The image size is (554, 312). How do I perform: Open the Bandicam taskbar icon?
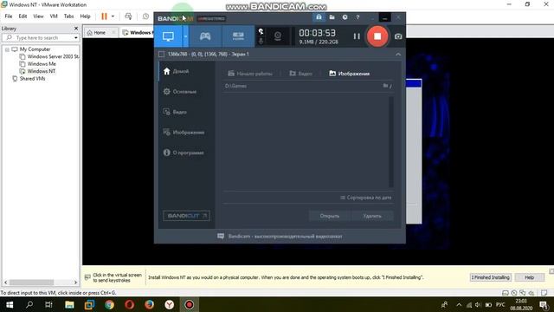click(189, 304)
